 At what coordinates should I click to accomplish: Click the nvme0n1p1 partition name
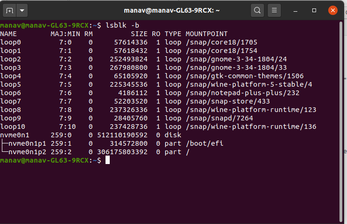coord(27,143)
